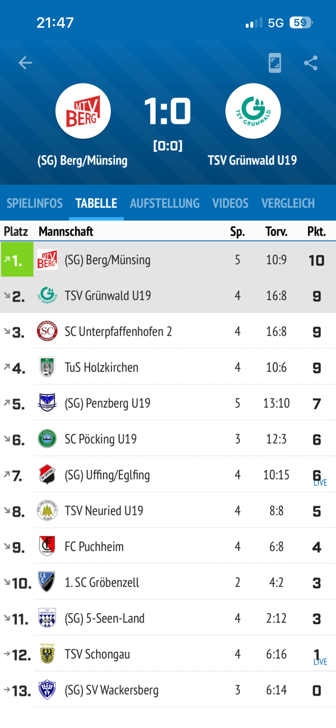
Task: Open the phone widget icon beside share
Action: tap(275, 63)
